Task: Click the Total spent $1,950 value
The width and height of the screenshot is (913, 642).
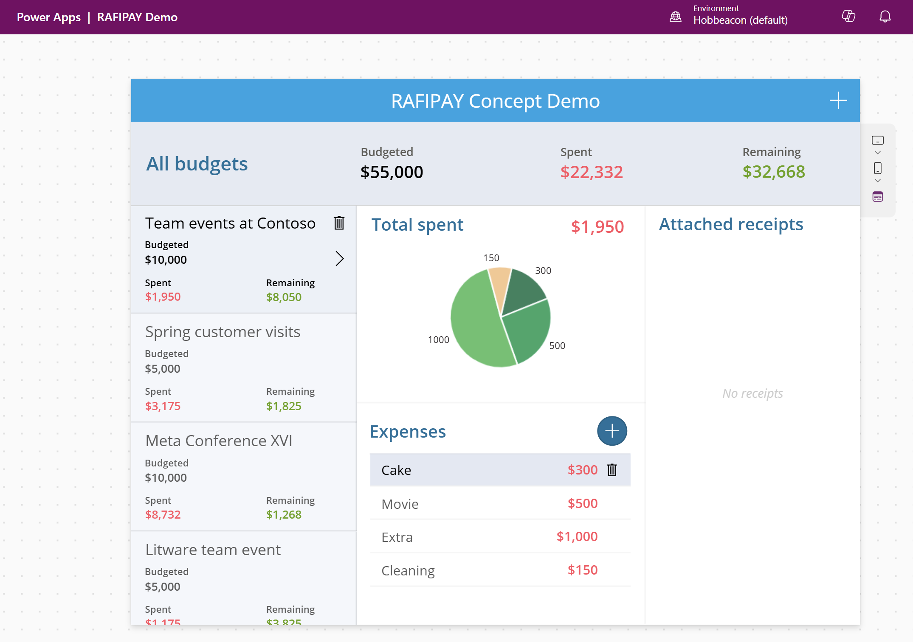Action: click(x=597, y=226)
